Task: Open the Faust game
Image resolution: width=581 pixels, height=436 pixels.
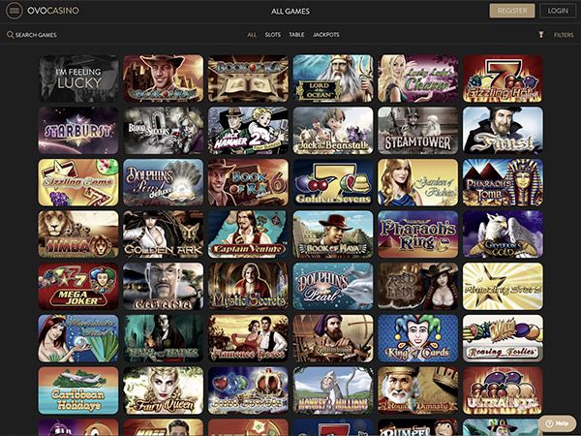Action: click(x=503, y=131)
